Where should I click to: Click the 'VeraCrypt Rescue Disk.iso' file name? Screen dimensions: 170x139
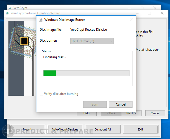(89, 30)
